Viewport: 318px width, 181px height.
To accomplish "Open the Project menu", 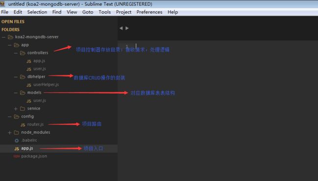I will (123, 12).
